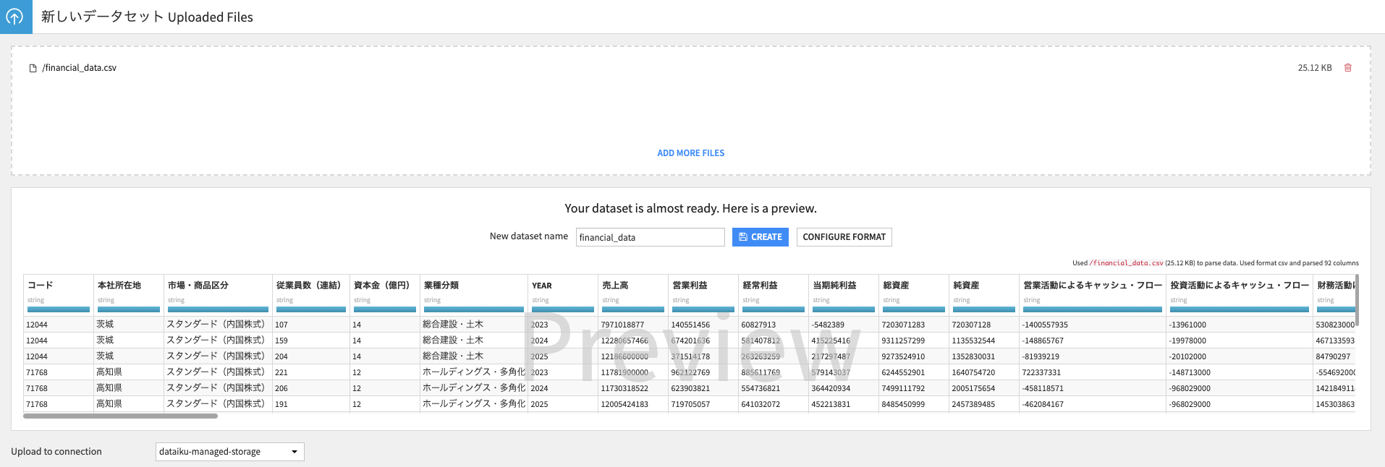The width and height of the screenshot is (1385, 467).
Task: Click the 資本金（億円） column header
Action: pos(383,286)
